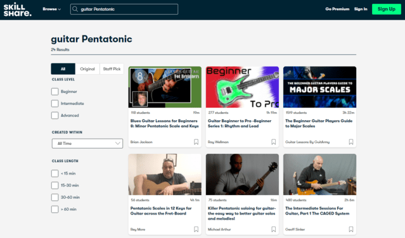Click Go Premium link

337,9
